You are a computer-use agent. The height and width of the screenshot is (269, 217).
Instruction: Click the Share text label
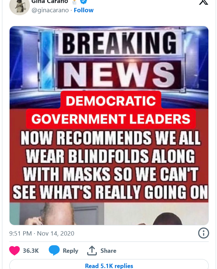tap(108, 251)
